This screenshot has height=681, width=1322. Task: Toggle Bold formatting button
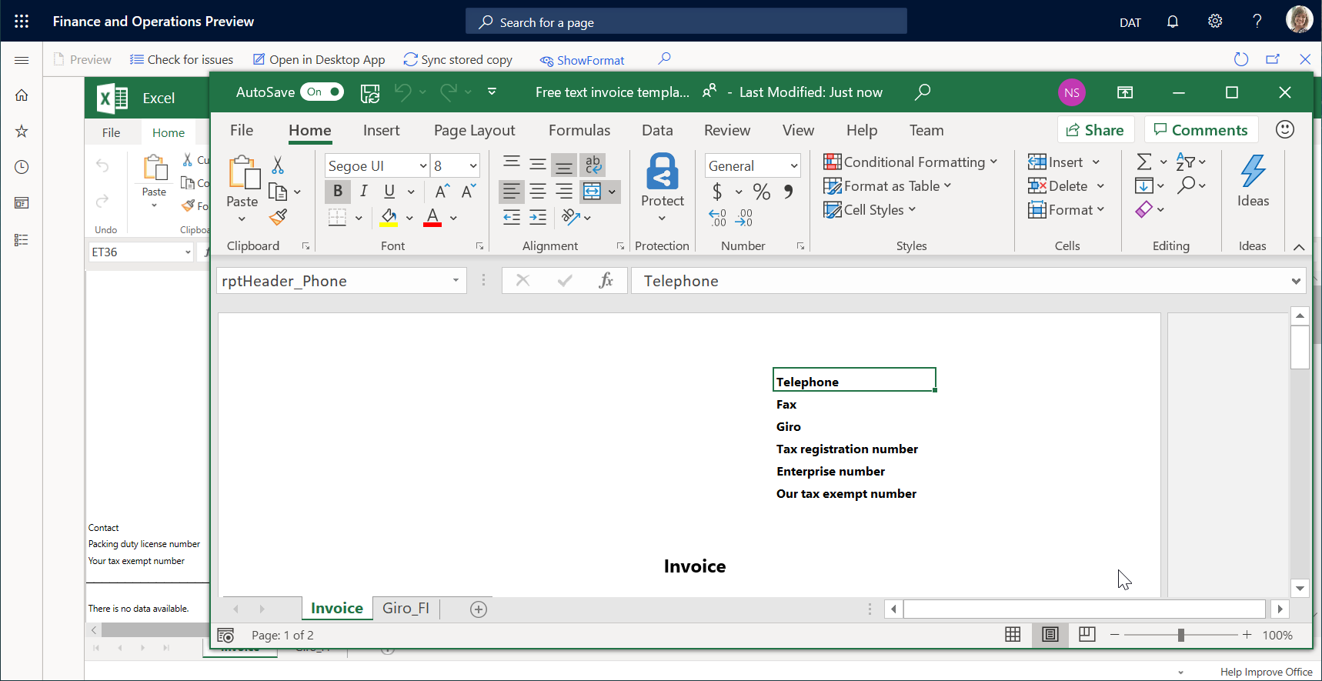tap(338, 192)
